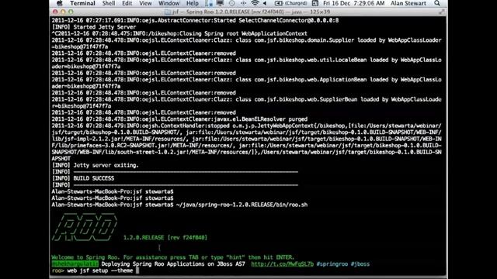Click the com.jsf.bikeshop.web.util.LocaleBean class line

246,60
